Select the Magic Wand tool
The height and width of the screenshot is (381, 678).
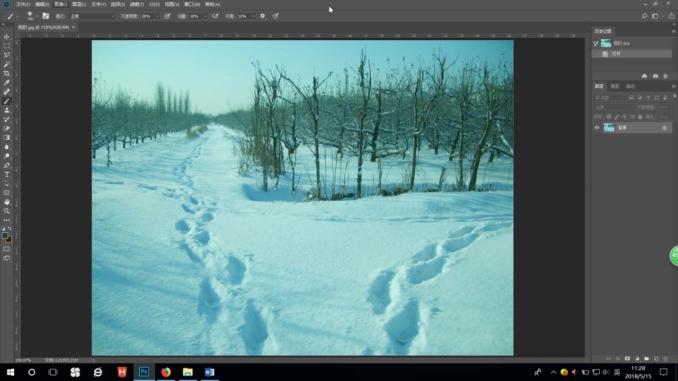[7, 64]
